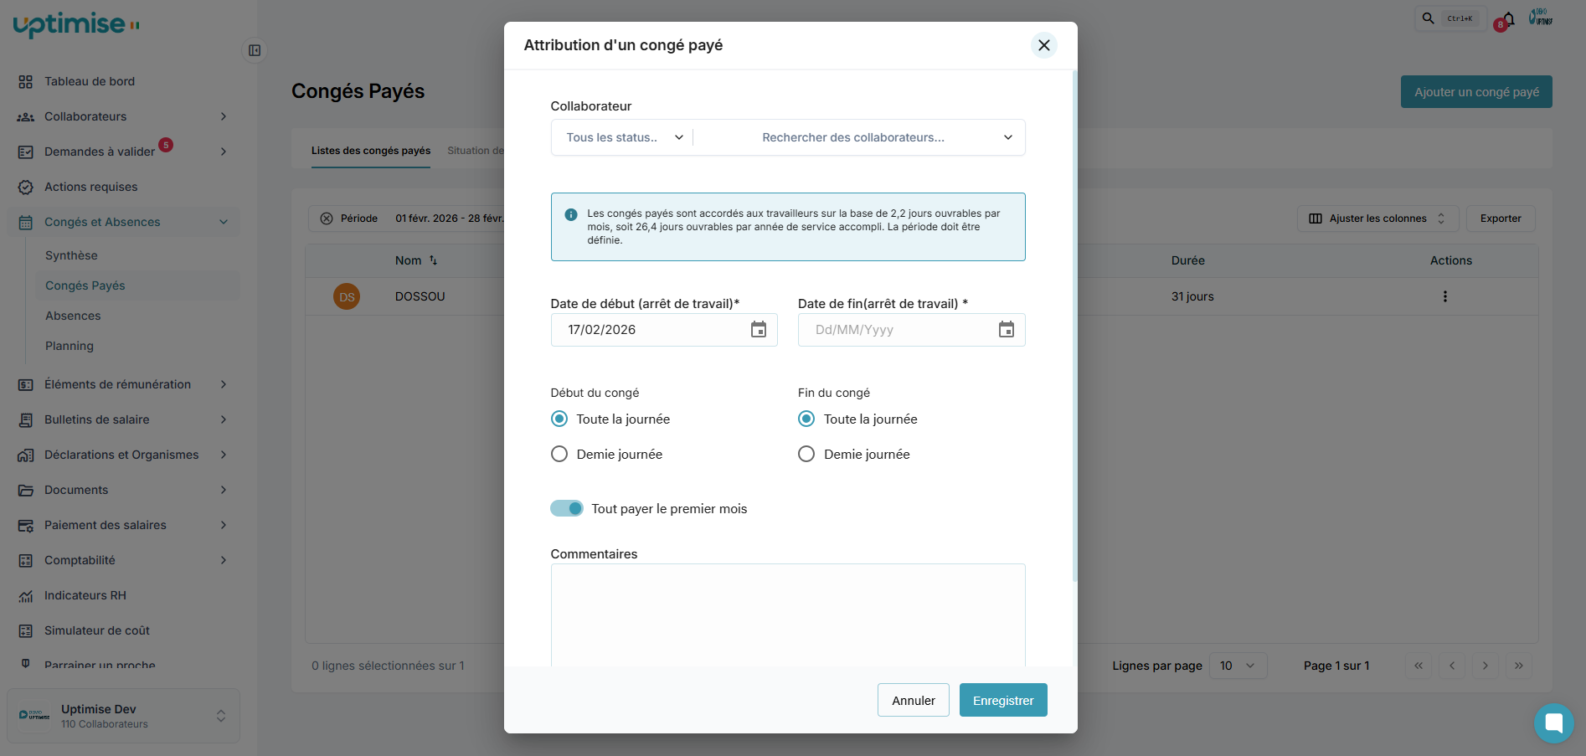This screenshot has height=756, width=1586.
Task: Clear the Période filter icon
Action: pyautogui.click(x=327, y=219)
